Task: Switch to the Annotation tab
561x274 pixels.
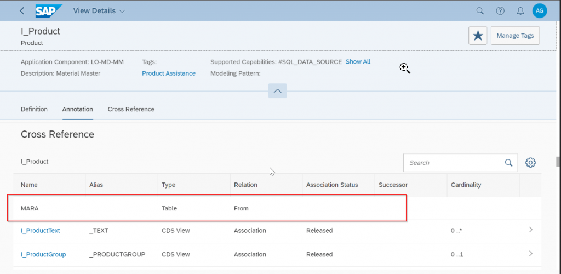Action: (78, 109)
